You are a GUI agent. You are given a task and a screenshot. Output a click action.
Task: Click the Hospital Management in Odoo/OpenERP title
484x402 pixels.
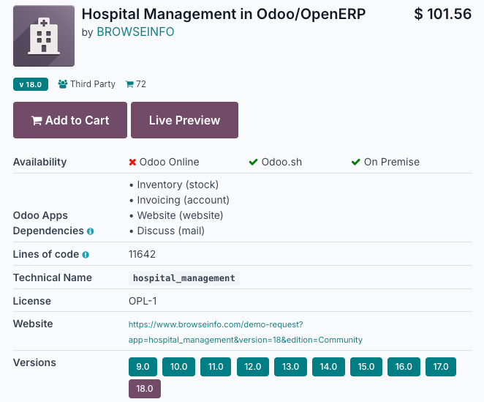click(224, 14)
